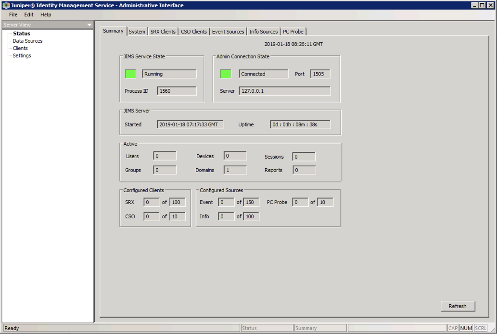Click the Active Reports count field
Image resolution: width=497 pixels, height=334 pixels.
click(x=304, y=170)
